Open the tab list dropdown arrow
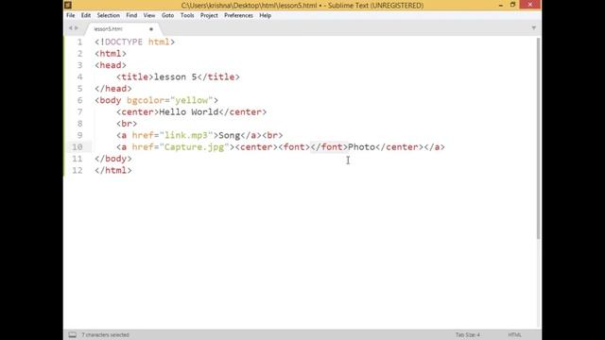 coord(534,27)
